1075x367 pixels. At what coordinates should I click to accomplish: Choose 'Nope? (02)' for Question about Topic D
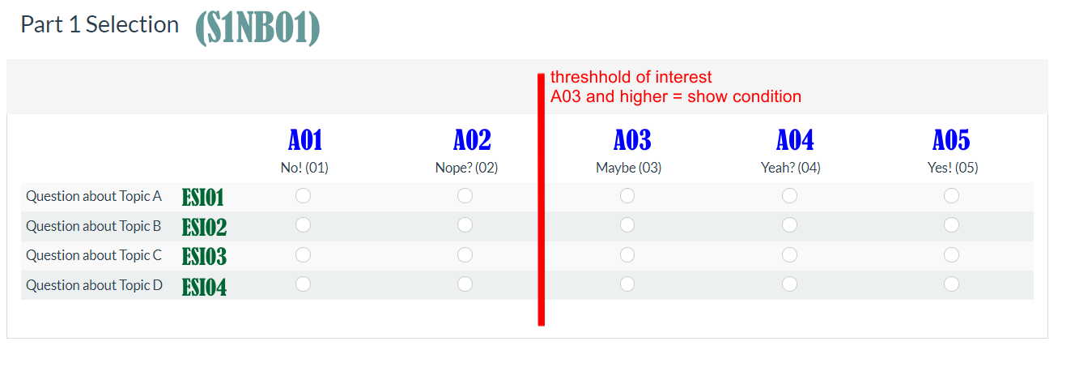click(465, 284)
